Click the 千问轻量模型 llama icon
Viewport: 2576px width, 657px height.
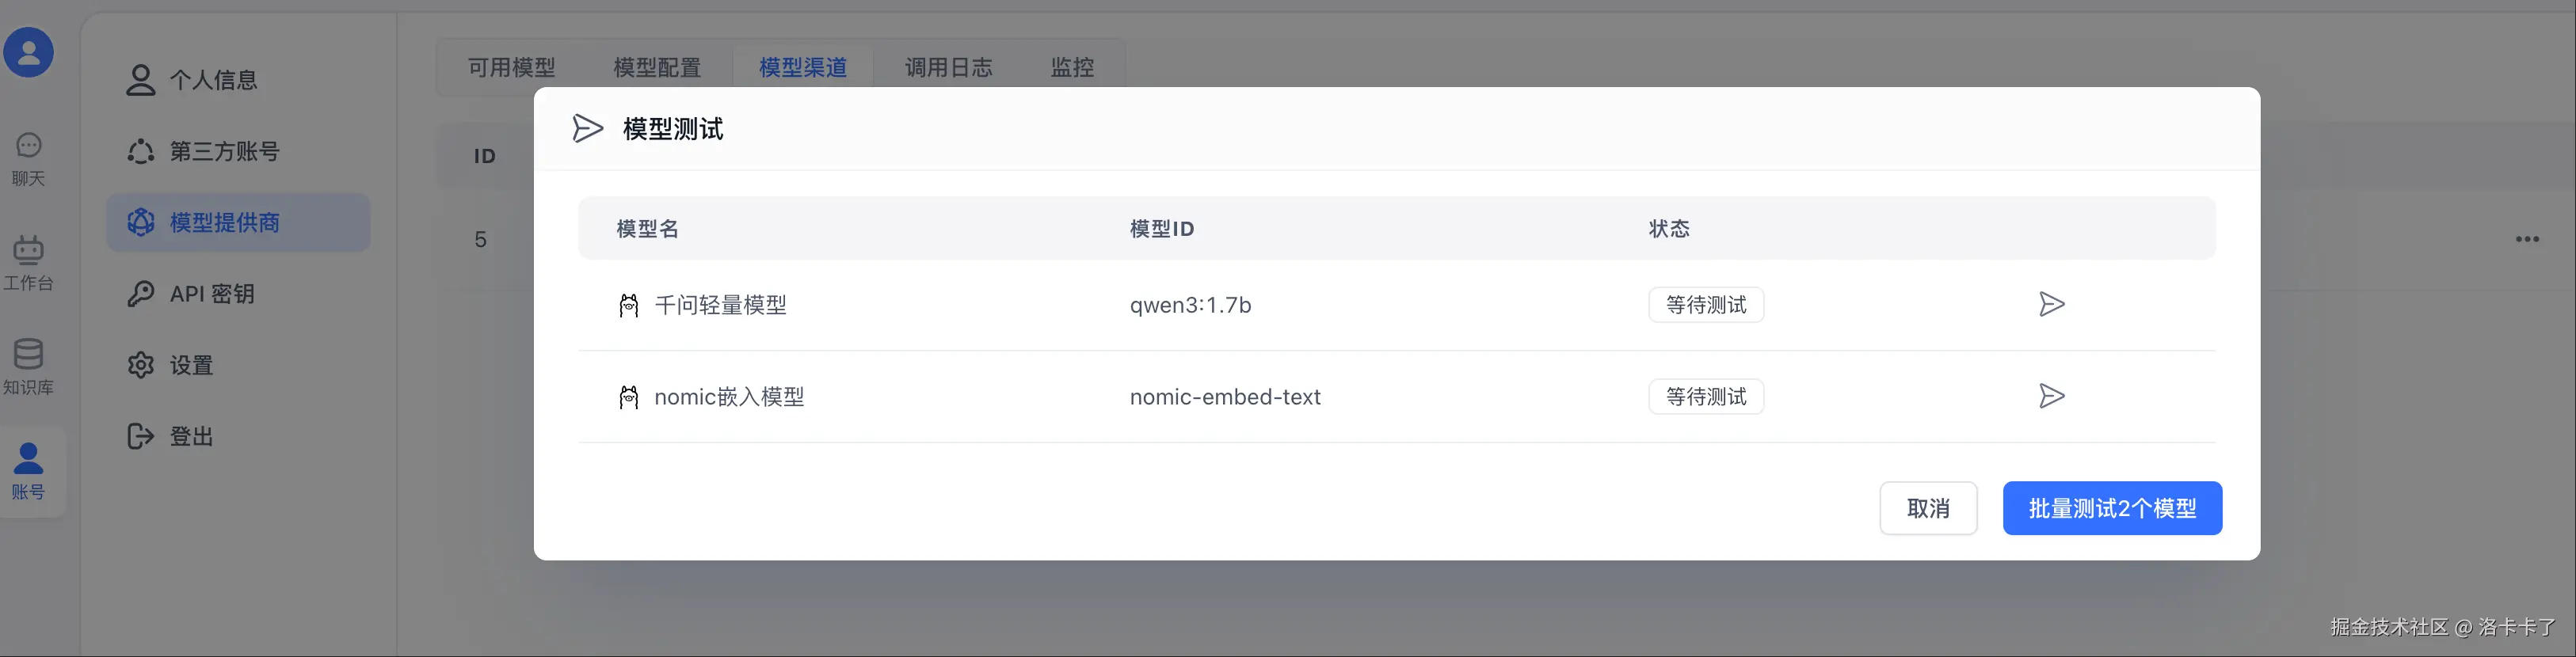point(628,305)
